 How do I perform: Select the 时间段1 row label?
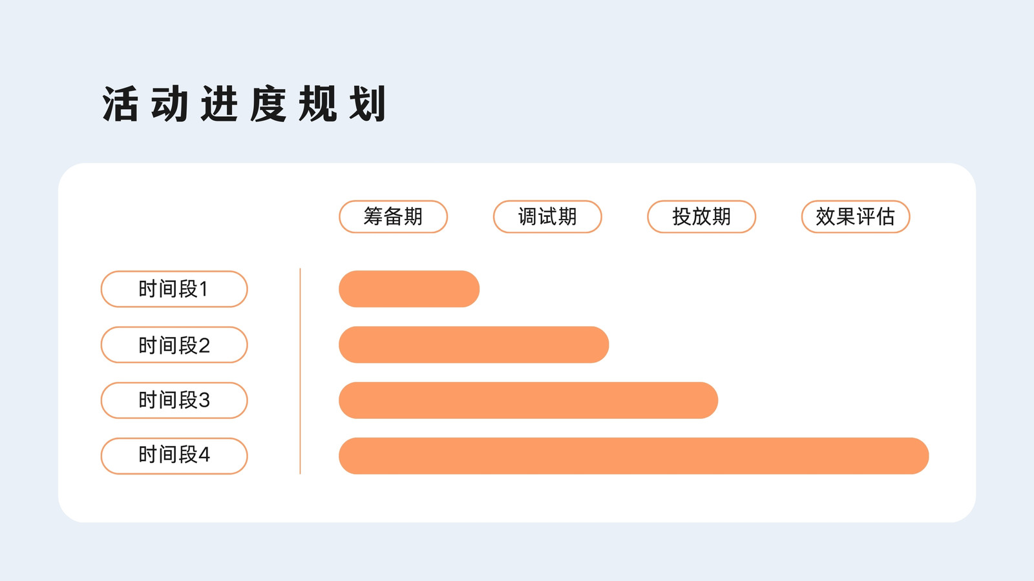click(174, 289)
